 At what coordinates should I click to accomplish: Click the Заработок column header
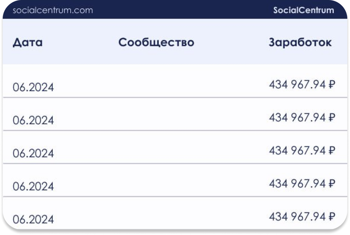coord(300,43)
